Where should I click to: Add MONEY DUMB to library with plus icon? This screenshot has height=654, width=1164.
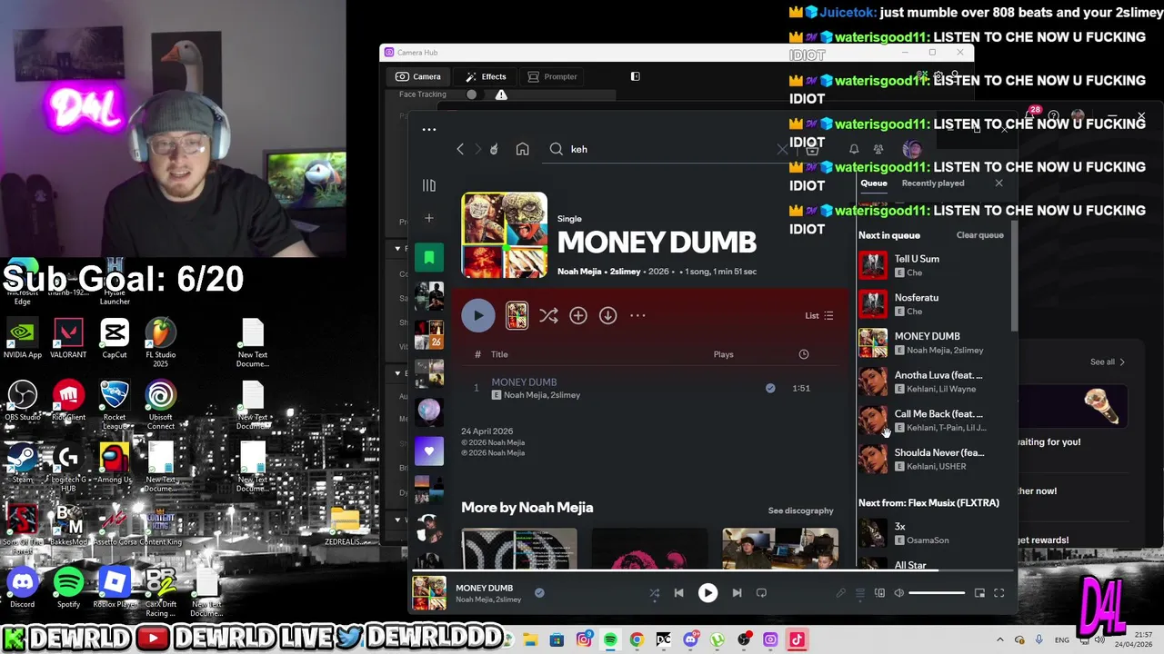(x=578, y=315)
